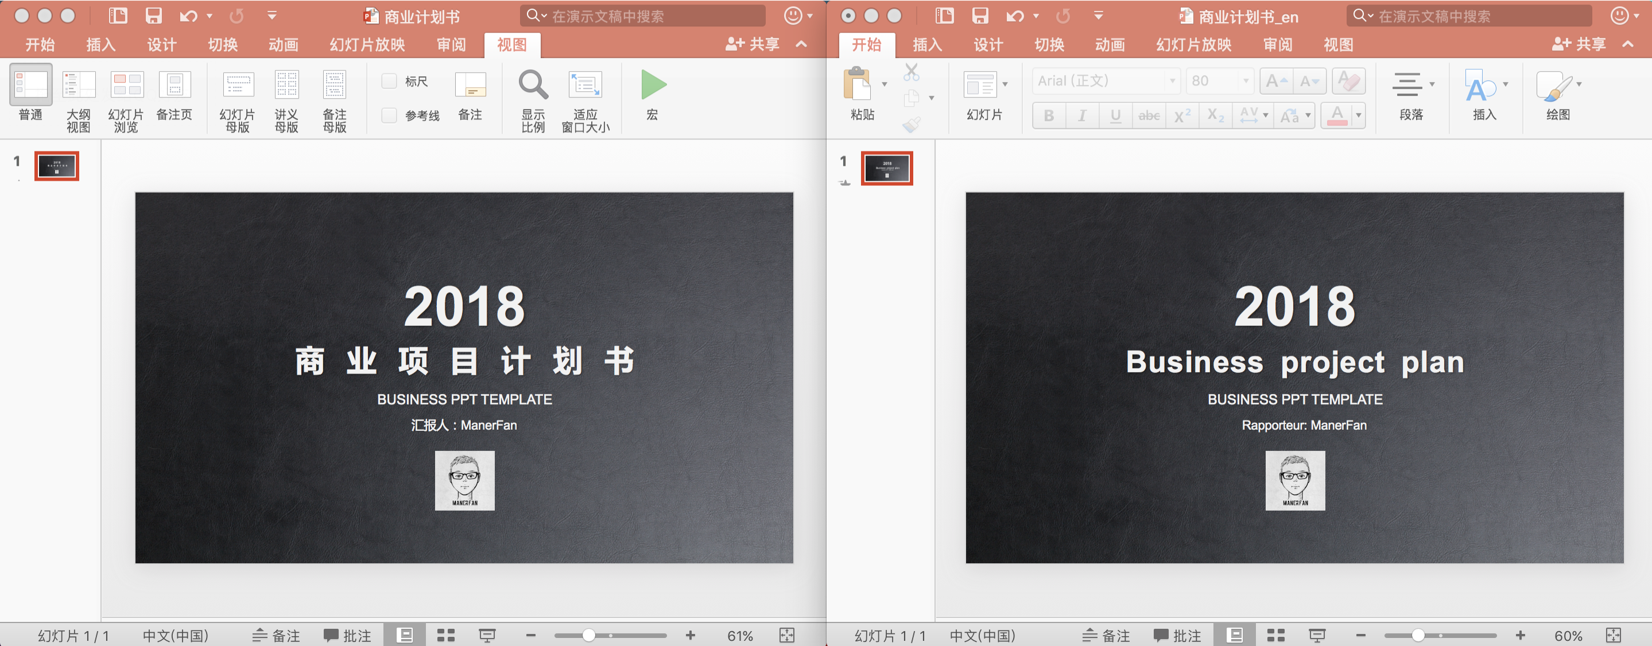Open the View tab in right window

coord(1339,44)
